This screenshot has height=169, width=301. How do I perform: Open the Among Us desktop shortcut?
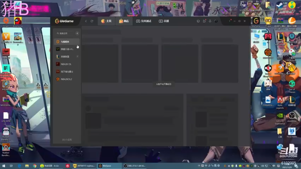[x=18, y=22]
